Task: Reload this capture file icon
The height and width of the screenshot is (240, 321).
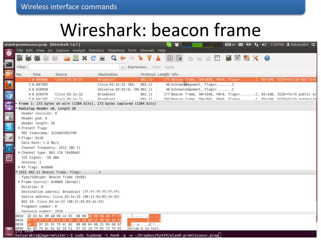Action: [x=93, y=58]
